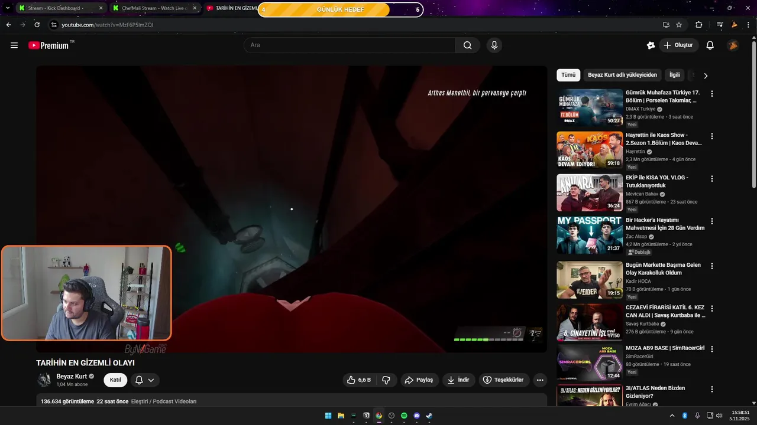The height and width of the screenshot is (425, 757).
Task: Open site information icon in address bar
Action: 54,25
